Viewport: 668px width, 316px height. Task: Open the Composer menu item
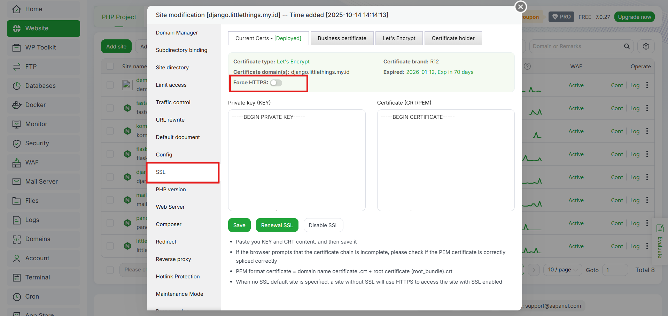(x=184, y=224)
